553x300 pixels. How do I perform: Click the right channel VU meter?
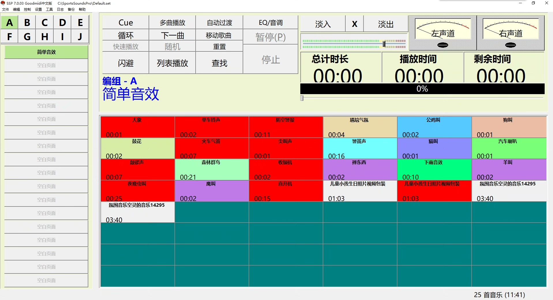point(511,33)
